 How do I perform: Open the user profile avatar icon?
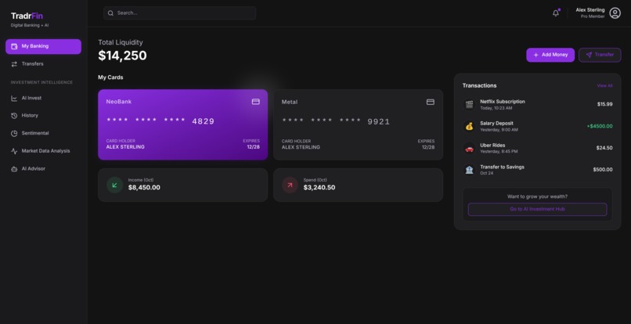(615, 13)
